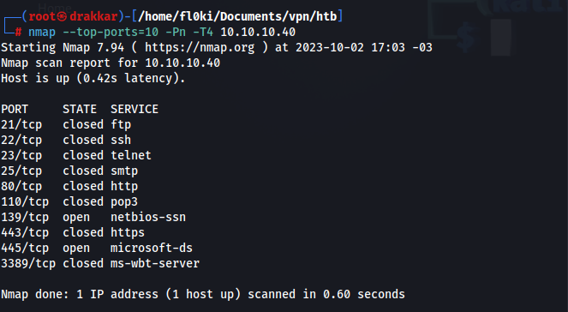568x312 pixels.
Task: Click the skull icon in the root prompt
Action: 63,16
